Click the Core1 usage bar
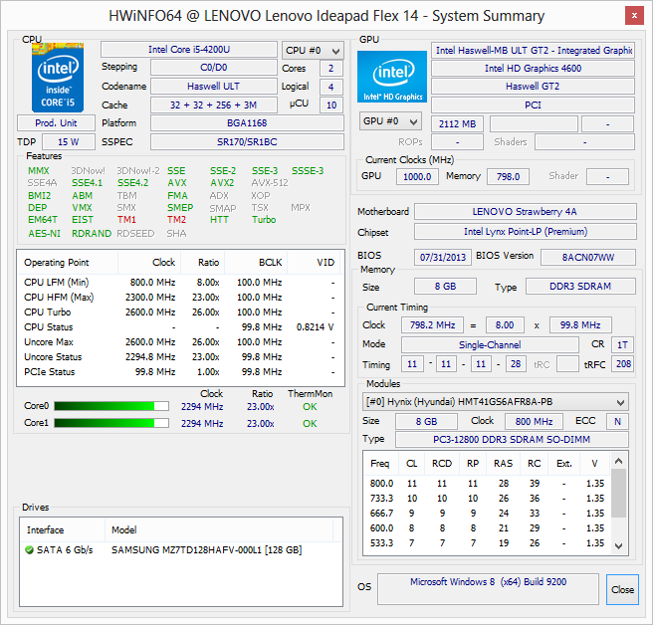Viewport: 653px width, 625px height. [x=111, y=423]
